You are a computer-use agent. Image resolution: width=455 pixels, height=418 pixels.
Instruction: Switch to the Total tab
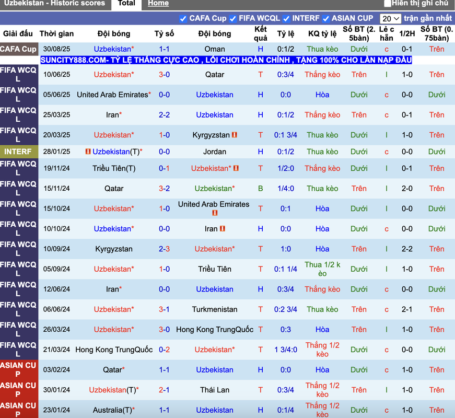click(126, 4)
